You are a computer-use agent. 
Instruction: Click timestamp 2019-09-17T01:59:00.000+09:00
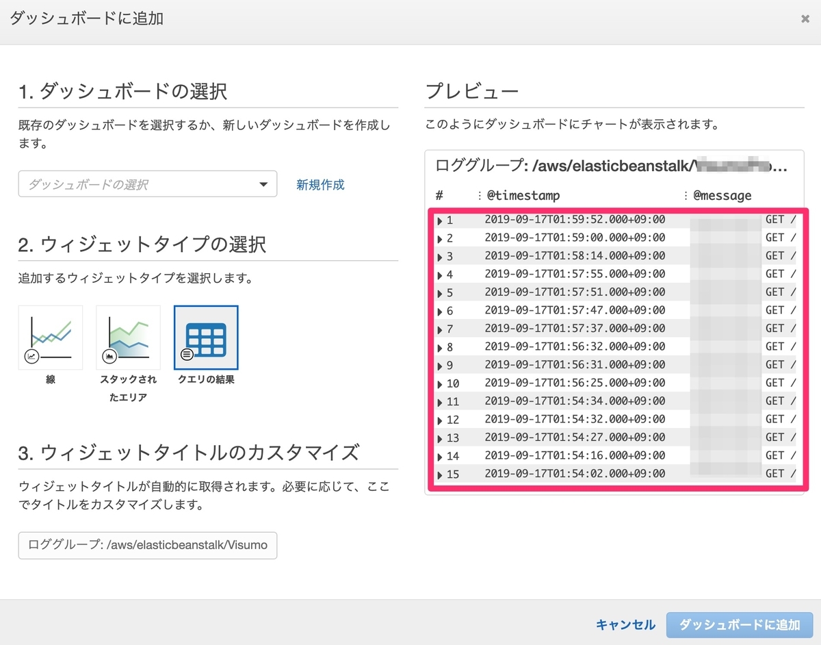tap(575, 238)
